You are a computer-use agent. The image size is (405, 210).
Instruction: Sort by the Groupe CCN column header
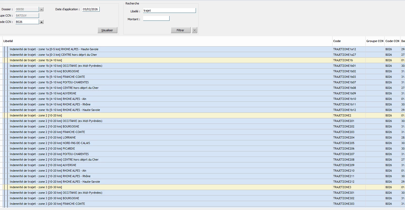[375, 41]
